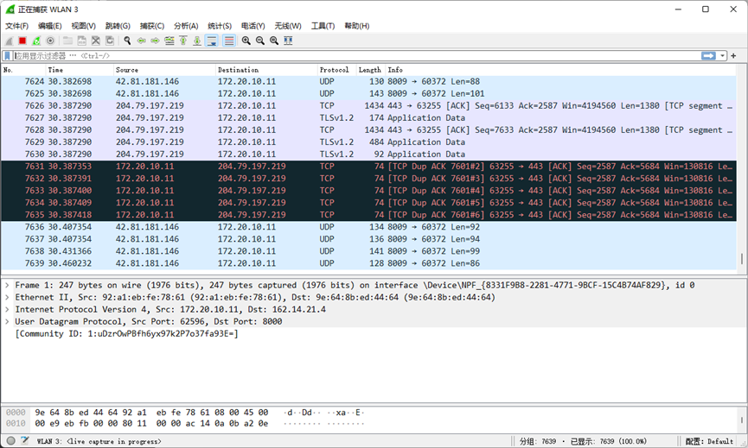Zoom in the packet text
Image resolution: width=748 pixels, height=448 pixels.
[x=246, y=41]
